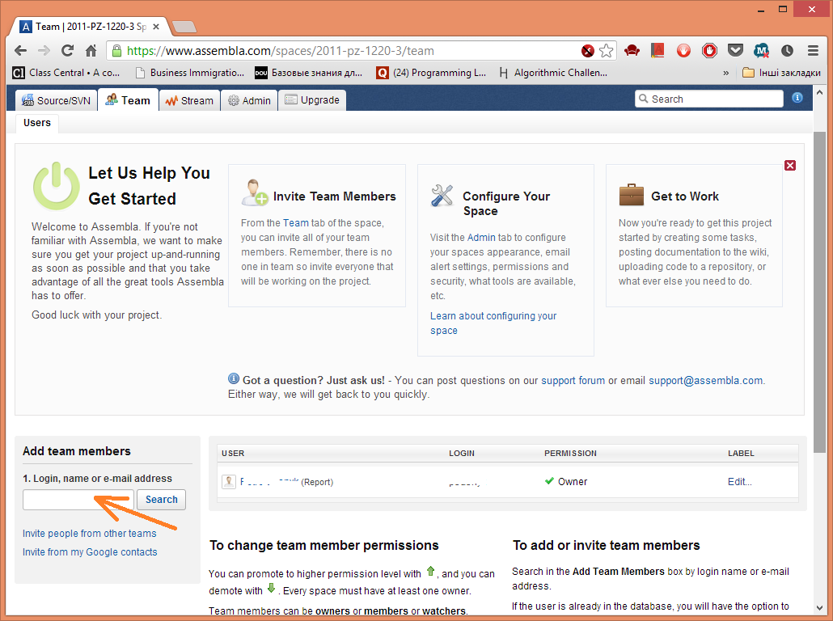This screenshot has height=621, width=833.
Task: Click the green HTTPS padlock icon
Action: click(x=116, y=51)
